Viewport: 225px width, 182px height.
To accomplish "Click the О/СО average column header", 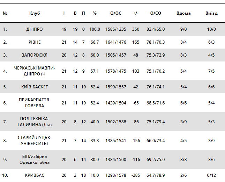I will 156,13.
